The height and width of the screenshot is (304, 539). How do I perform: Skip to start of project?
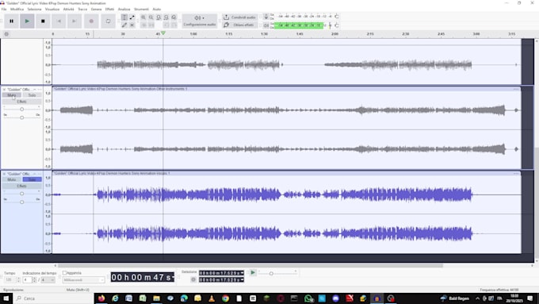(59, 21)
